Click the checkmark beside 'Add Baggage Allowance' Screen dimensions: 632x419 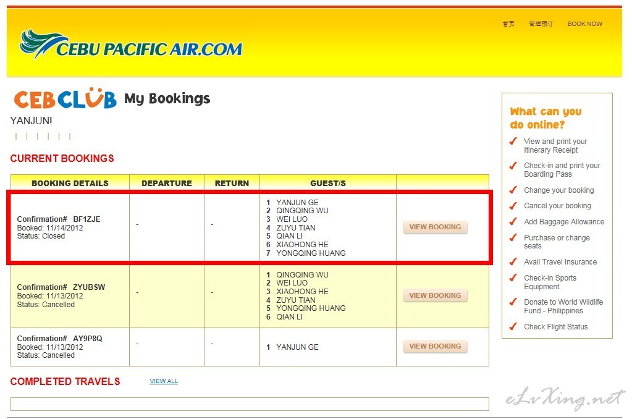pyautogui.click(x=513, y=221)
